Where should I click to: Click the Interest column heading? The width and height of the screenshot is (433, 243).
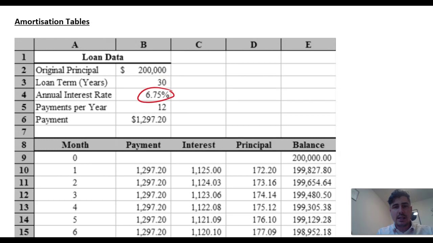pos(199,145)
